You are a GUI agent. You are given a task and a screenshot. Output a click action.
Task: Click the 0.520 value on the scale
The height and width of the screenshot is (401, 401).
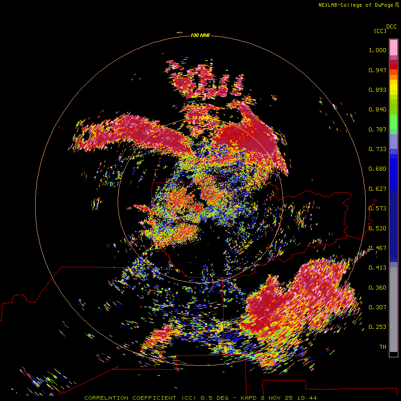pos(377,229)
